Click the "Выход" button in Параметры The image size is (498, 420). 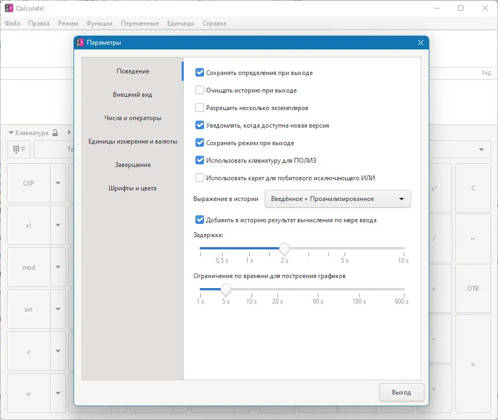(x=402, y=392)
